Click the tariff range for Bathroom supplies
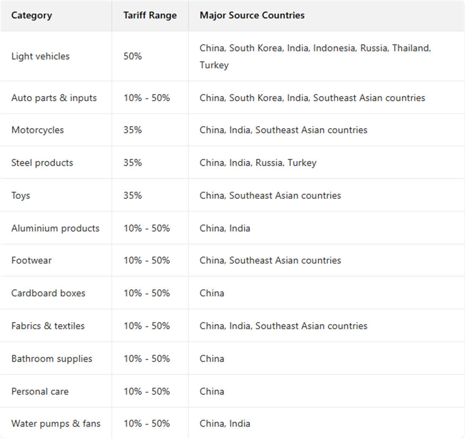The image size is (465, 439). tap(147, 359)
